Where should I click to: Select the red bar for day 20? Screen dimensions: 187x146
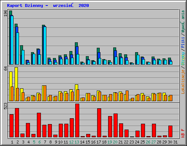115,125
